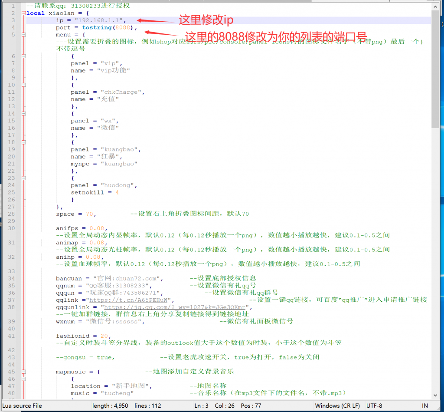
Task: Click the scrollbar up arrow
Action: (x=435, y=6)
